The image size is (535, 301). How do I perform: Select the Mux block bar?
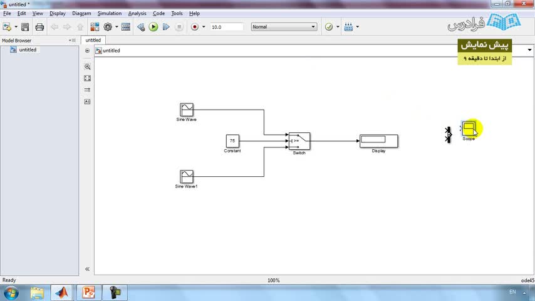[449, 135]
